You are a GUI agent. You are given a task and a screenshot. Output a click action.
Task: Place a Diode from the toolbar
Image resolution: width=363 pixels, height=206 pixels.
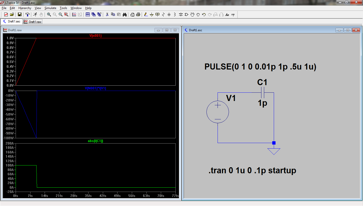(x=181, y=15)
